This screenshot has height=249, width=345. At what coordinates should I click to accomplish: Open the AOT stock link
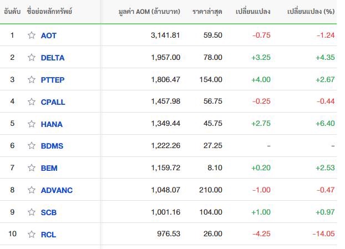(x=49, y=35)
